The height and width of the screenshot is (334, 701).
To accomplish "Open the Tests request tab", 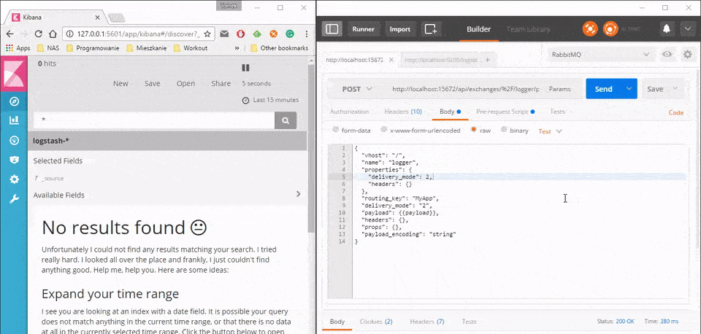I will tap(557, 112).
